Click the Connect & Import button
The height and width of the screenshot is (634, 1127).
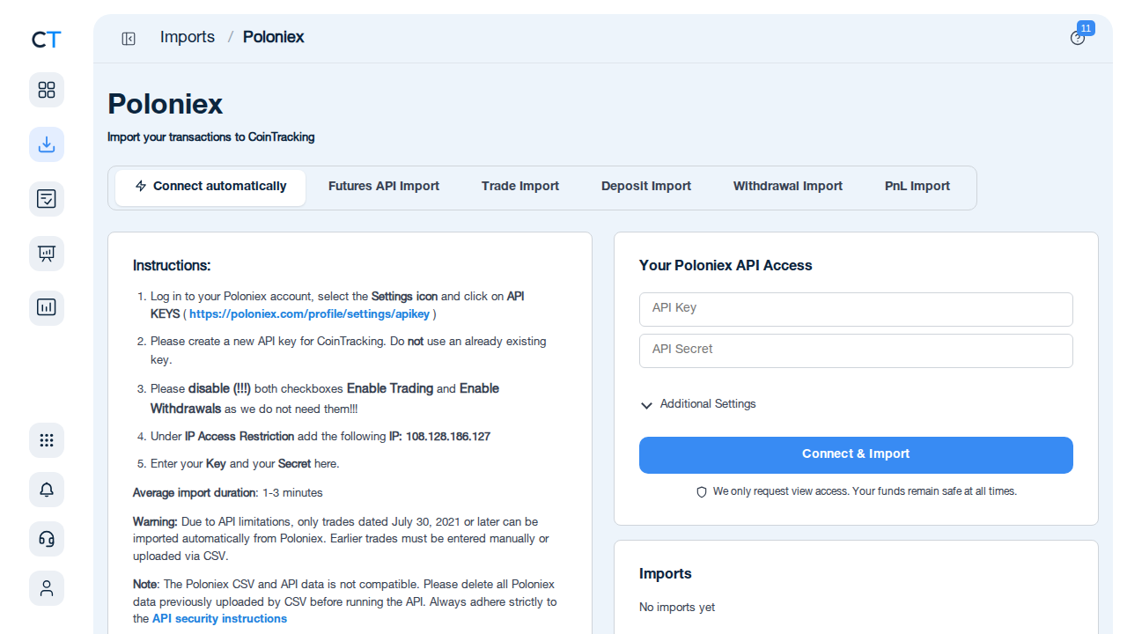856,454
